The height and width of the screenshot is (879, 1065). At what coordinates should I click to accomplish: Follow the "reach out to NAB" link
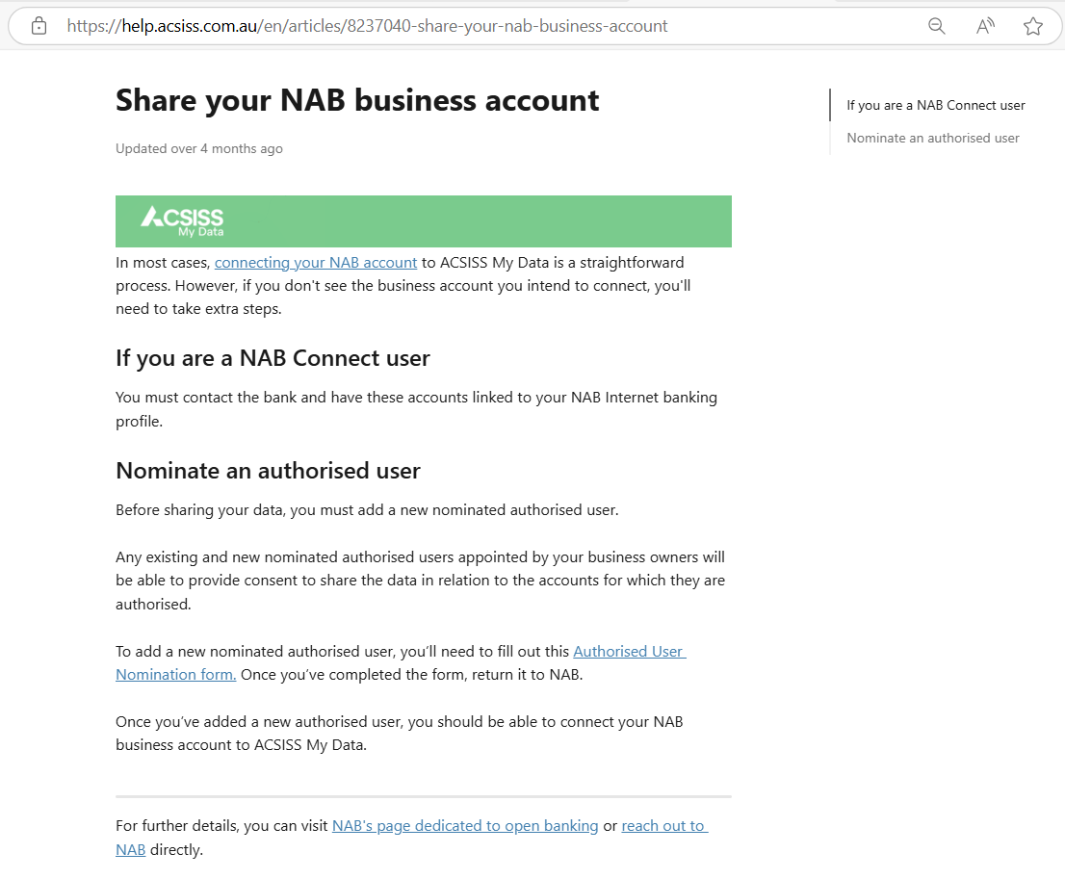pyautogui.click(x=664, y=826)
